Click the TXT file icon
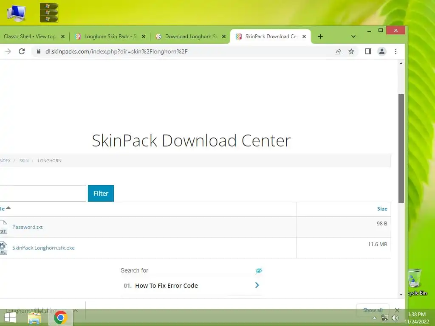Viewport: 435px width, 326px height. click(x=3, y=227)
